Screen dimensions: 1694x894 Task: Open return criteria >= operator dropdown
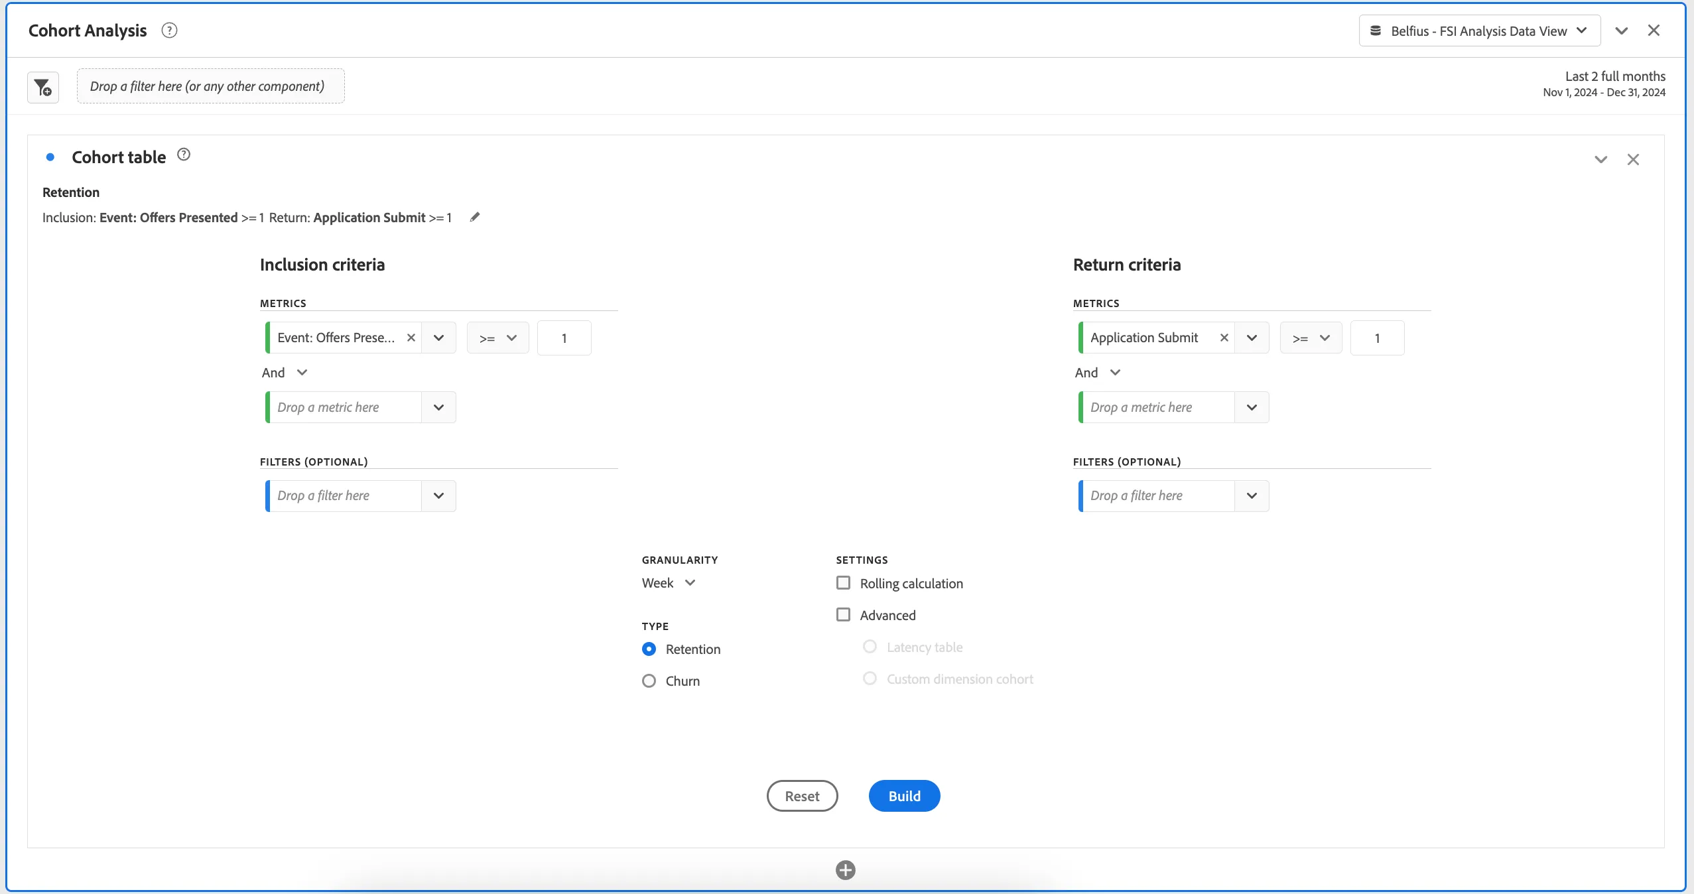1311,338
